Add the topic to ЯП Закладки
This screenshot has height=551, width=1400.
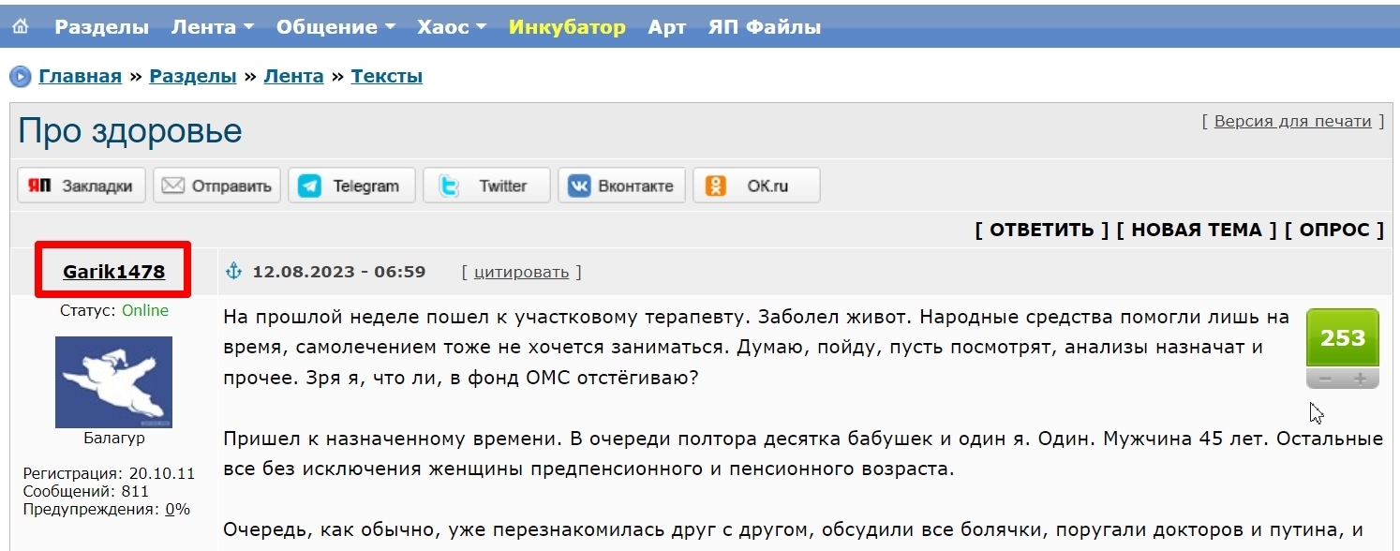(x=82, y=186)
